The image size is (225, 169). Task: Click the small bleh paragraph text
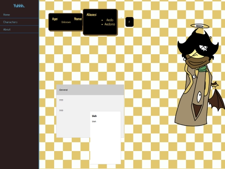point(94,121)
